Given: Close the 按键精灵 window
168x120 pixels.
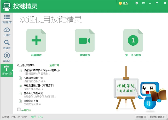Looking at the screenshot, I should [x=165, y=3].
